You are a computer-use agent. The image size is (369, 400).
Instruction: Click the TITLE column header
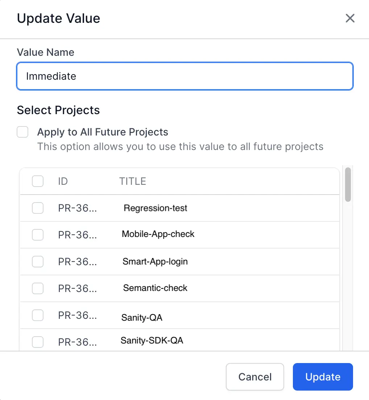(x=133, y=181)
